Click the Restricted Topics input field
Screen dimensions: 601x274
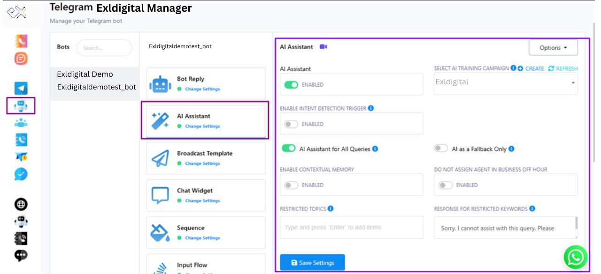[x=352, y=228]
